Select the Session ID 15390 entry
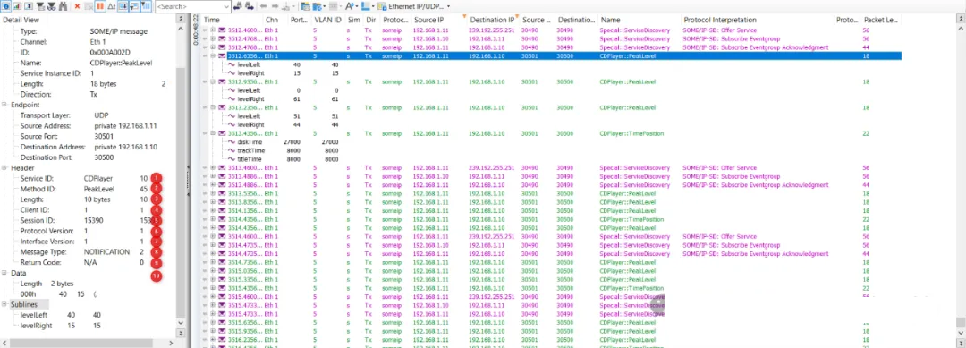The image size is (966, 348). (x=94, y=220)
